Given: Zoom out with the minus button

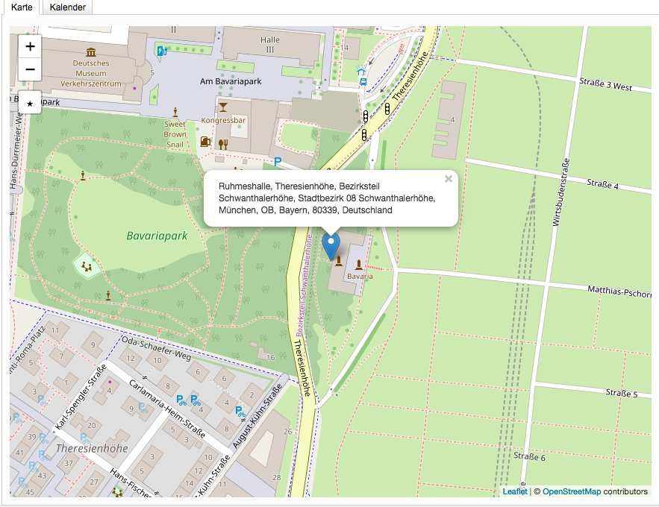Looking at the screenshot, I should click(30, 69).
